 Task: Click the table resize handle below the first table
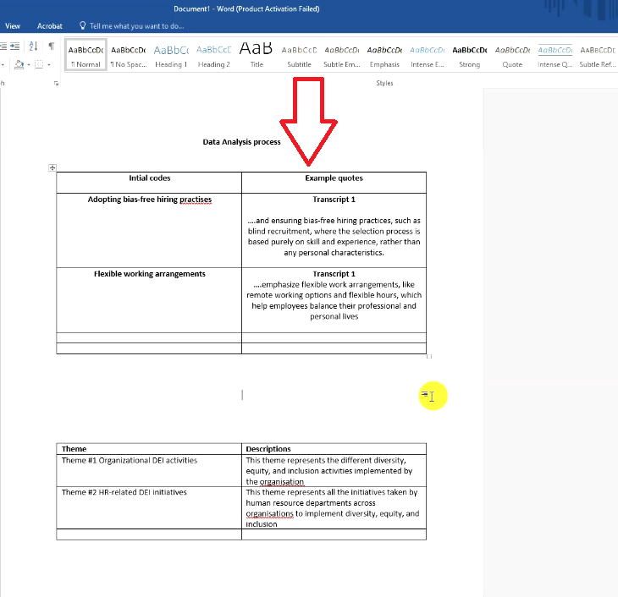429,356
